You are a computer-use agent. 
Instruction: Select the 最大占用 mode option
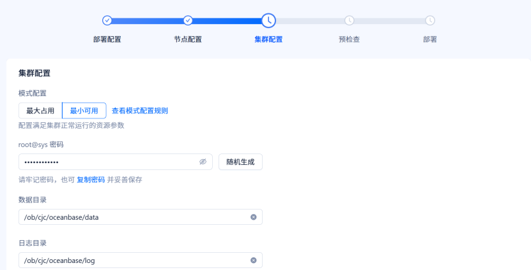40,111
